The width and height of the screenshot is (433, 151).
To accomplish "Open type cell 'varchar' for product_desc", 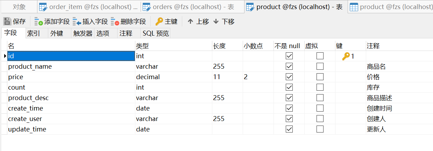I will click(173, 98).
